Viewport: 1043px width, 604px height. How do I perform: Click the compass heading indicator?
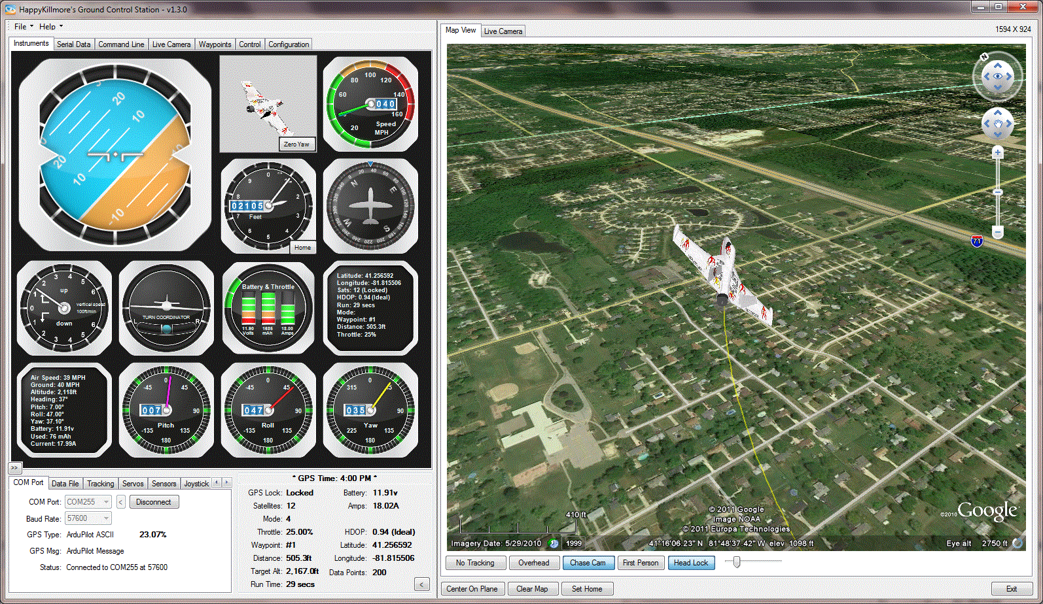370,205
